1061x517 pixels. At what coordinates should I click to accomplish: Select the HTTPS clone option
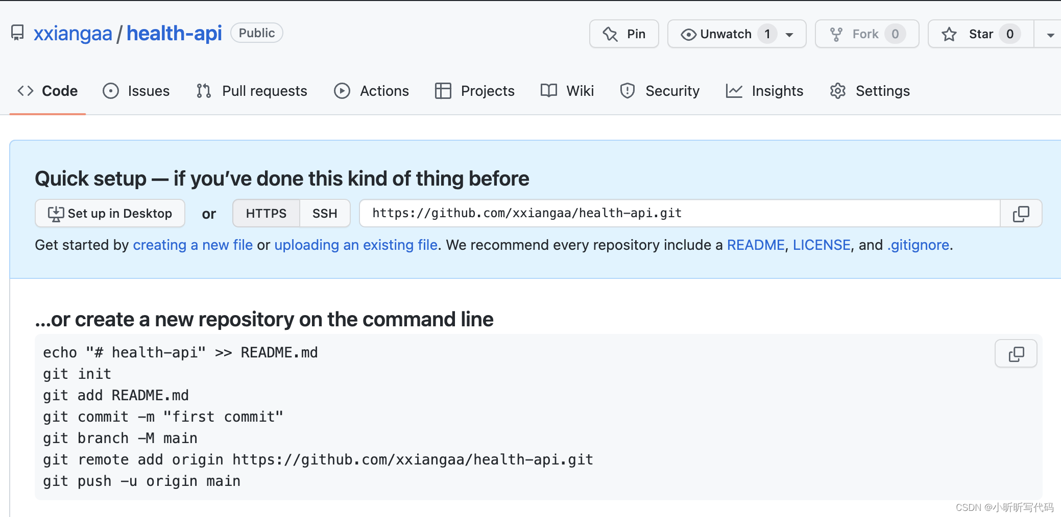266,213
